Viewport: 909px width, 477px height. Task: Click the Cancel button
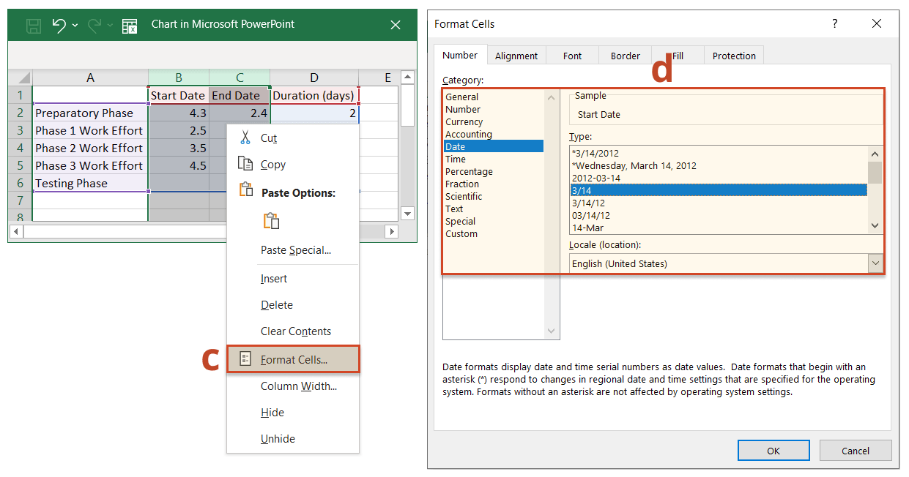coord(855,450)
